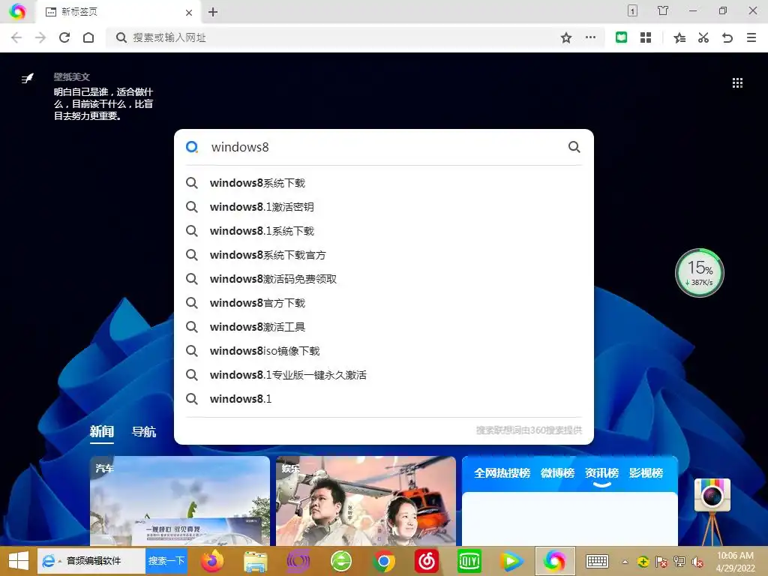Open the Action Center flag tray icon
This screenshot has width=768, height=576.
pos(661,562)
